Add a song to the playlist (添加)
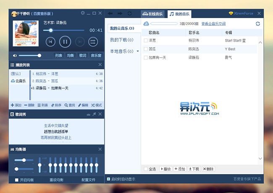Screen dimensions: 273x193 [16, 105]
